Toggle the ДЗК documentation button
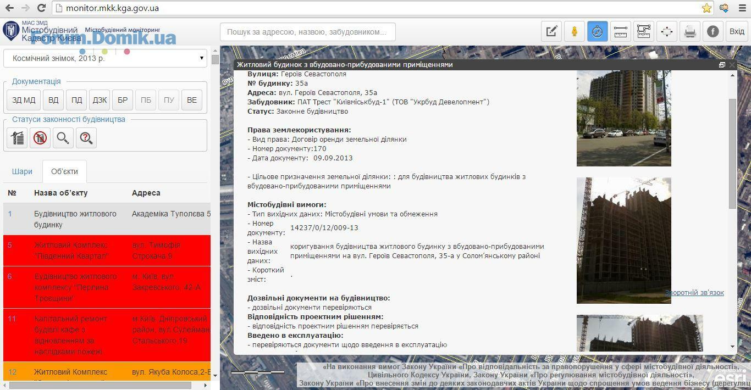Image resolution: width=751 pixels, height=390 pixels. point(100,100)
